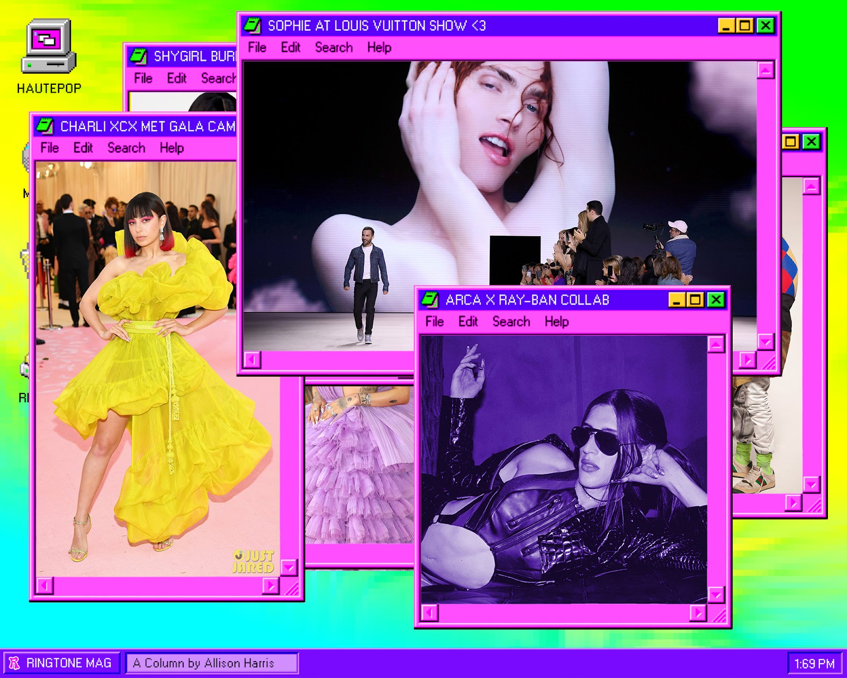Open the File menu in the CHARLI XCX window
Screen dimensions: 847x678
(50, 148)
